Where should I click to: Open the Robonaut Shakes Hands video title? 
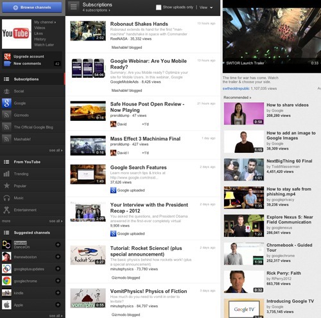pos(139,24)
